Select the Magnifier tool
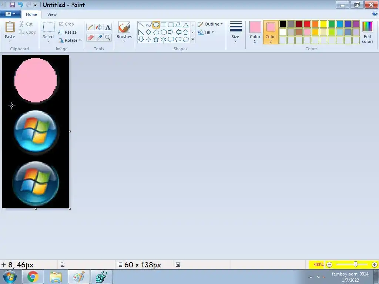Screen dimensions: 379x284 tap(108, 37)
